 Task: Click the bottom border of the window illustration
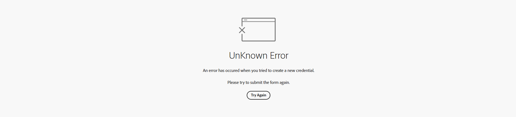pyautogui.click(x=259, y=41)
